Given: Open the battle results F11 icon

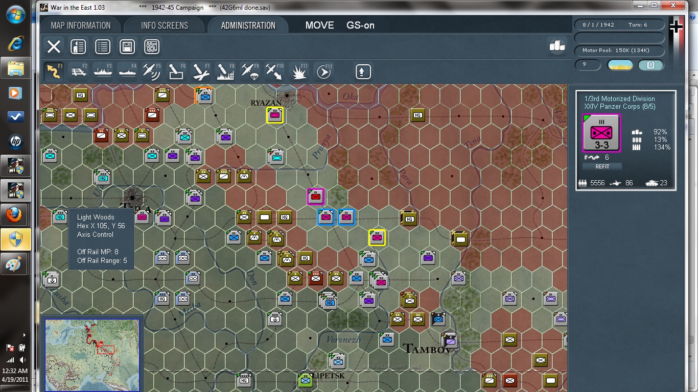Looking at the screenshot, I should click(299, 71).
